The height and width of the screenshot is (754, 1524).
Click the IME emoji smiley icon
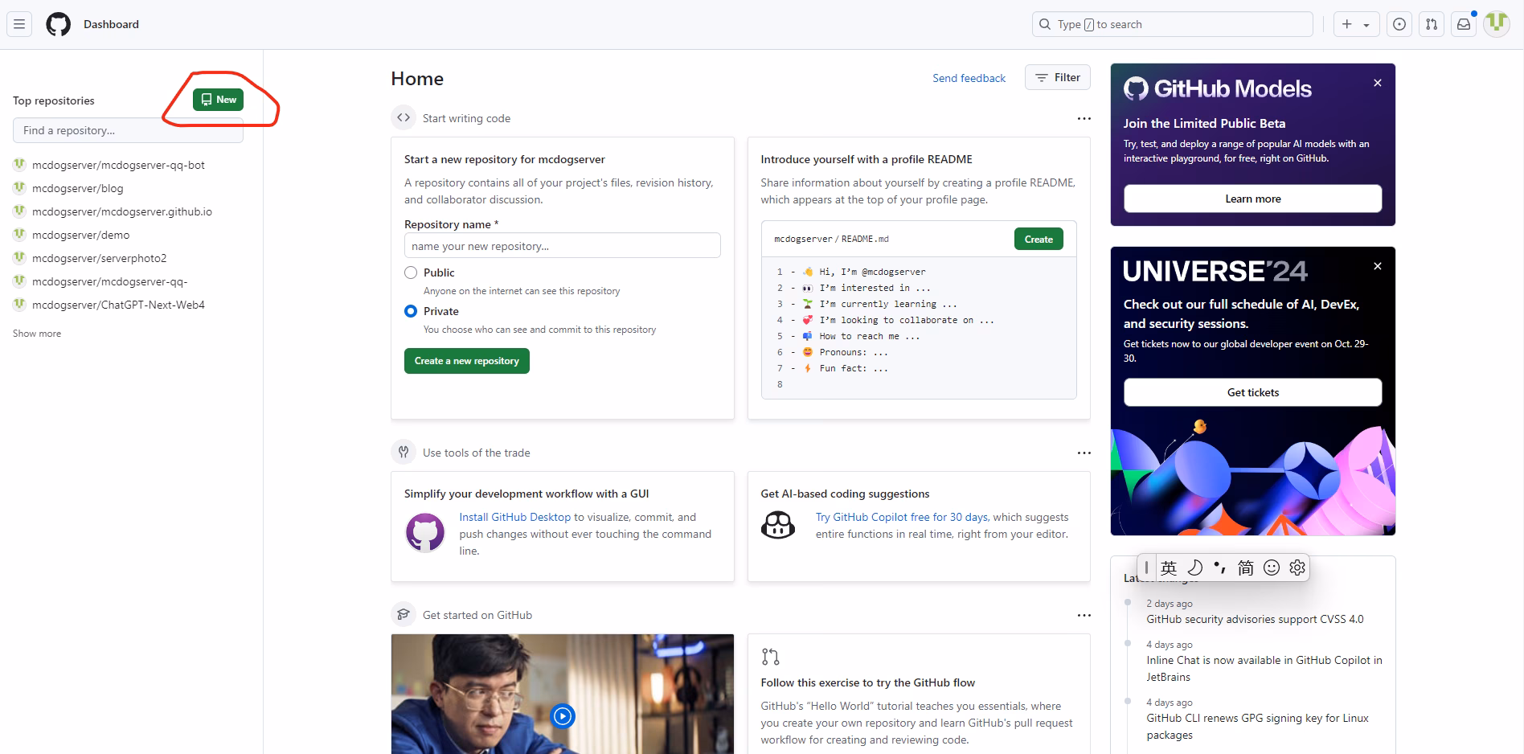tap(1272, 568)
